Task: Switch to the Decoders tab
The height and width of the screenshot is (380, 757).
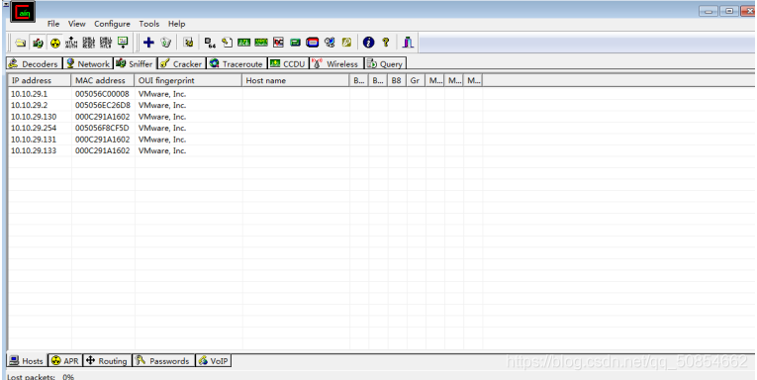Action: click(x=35, y=63)
